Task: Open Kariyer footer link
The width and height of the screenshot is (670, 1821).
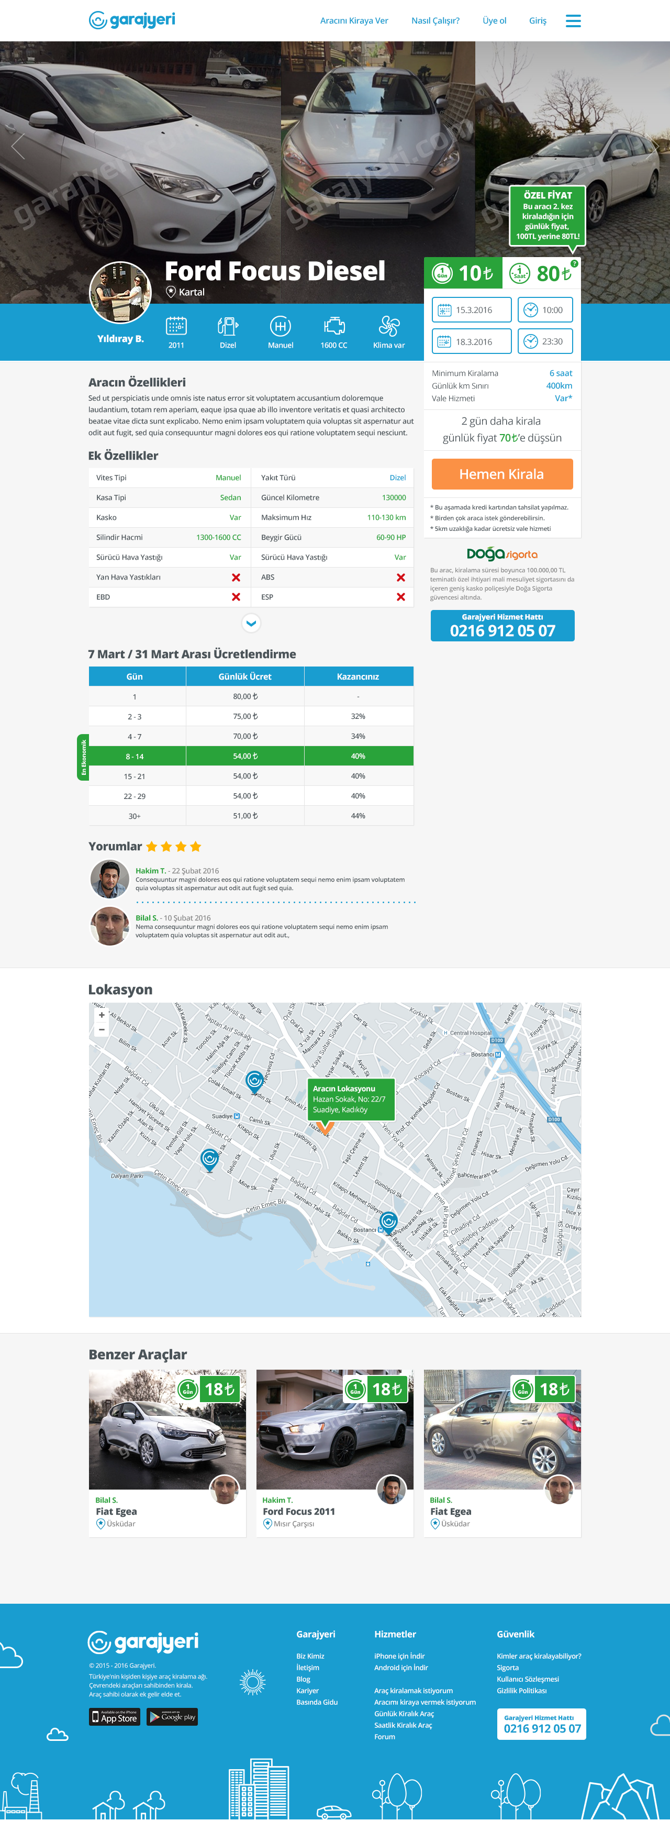Action: coord(307,1690)
